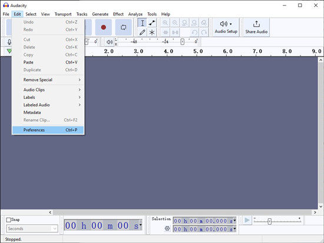Expand Audio Clips submenu
Viewport: 324px width, 243px height.
[48, 90]
